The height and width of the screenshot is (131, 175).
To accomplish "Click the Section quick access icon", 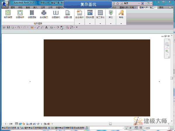I will tap(57, 27).
